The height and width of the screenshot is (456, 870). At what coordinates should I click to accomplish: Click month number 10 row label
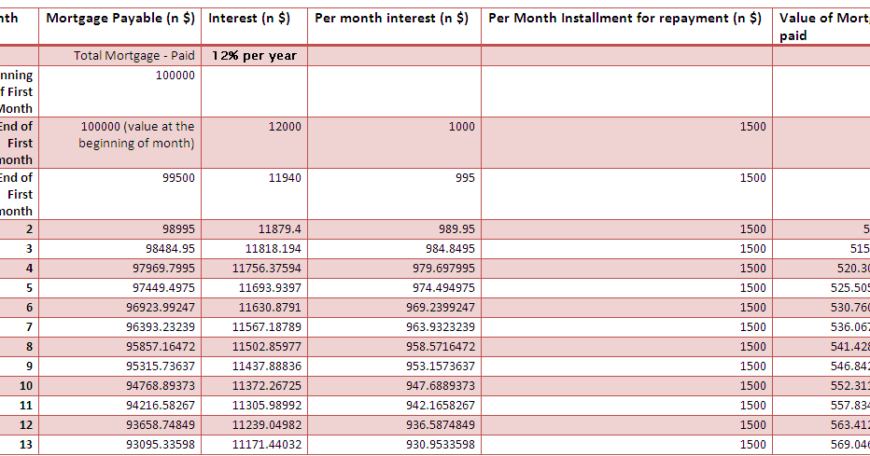coord(26,386)
